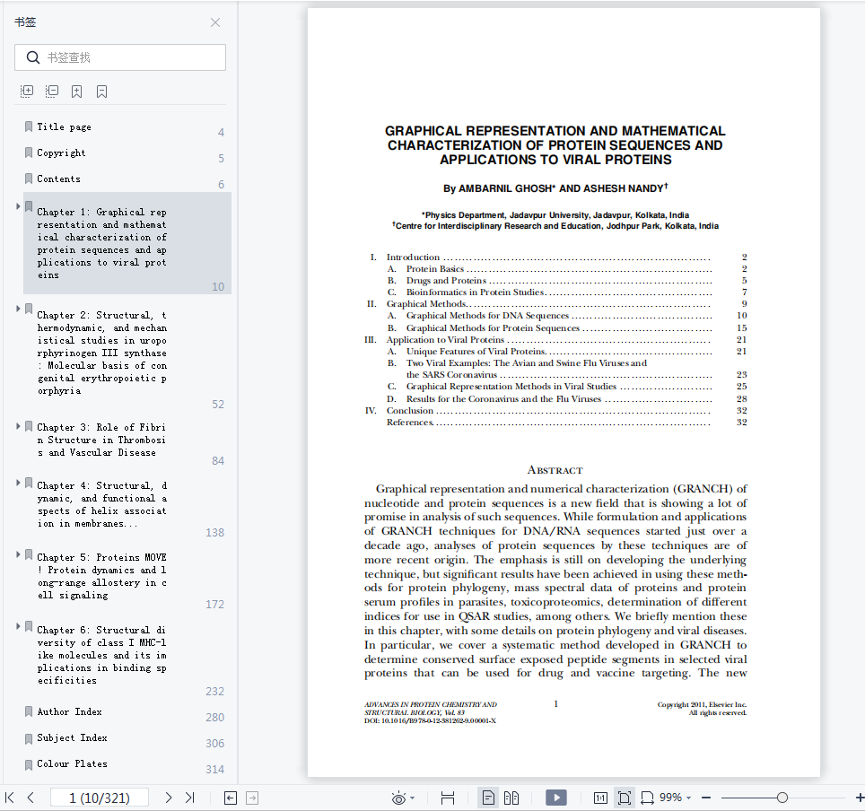Open the Contents bookmark
This screenshot has height=811, width=865.
tap(58, 179)
